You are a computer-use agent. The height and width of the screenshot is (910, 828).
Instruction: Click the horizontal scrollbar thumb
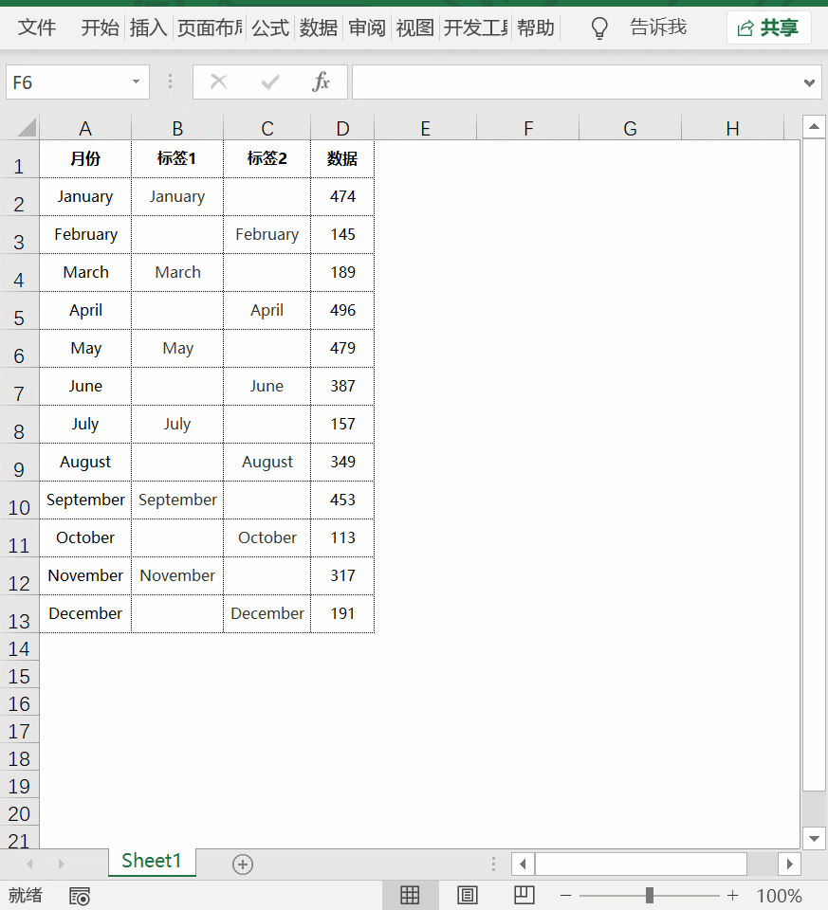point(640,864)
